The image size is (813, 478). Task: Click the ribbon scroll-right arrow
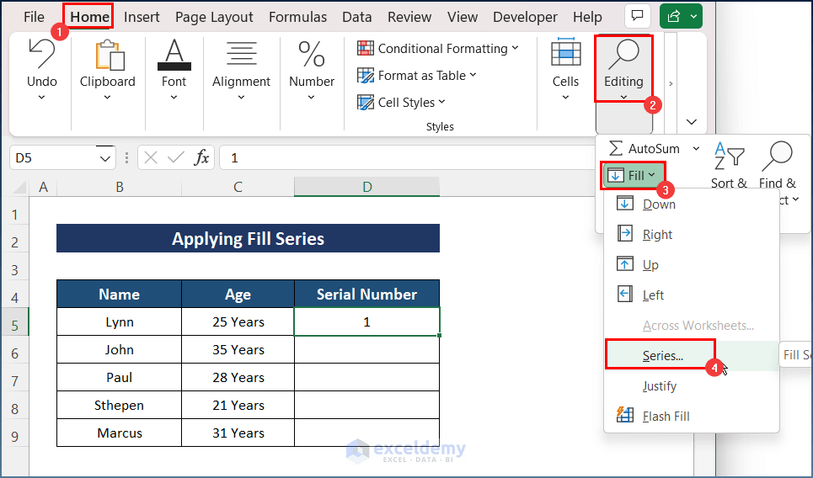click(671, 83)
